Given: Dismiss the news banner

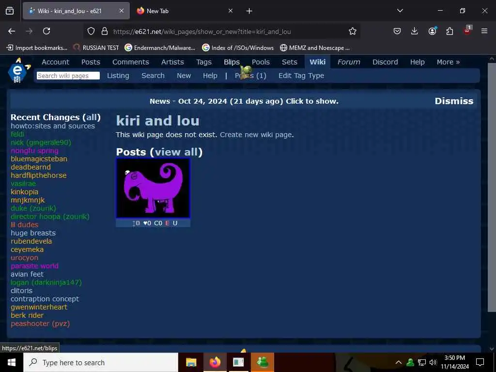Looking at the screenshot, I should point(454,101).
